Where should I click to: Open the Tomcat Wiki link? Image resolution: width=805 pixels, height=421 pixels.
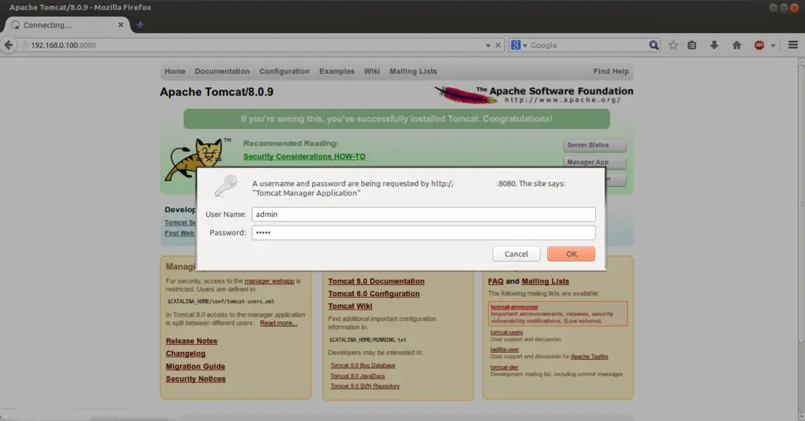[x=350, y=306]
